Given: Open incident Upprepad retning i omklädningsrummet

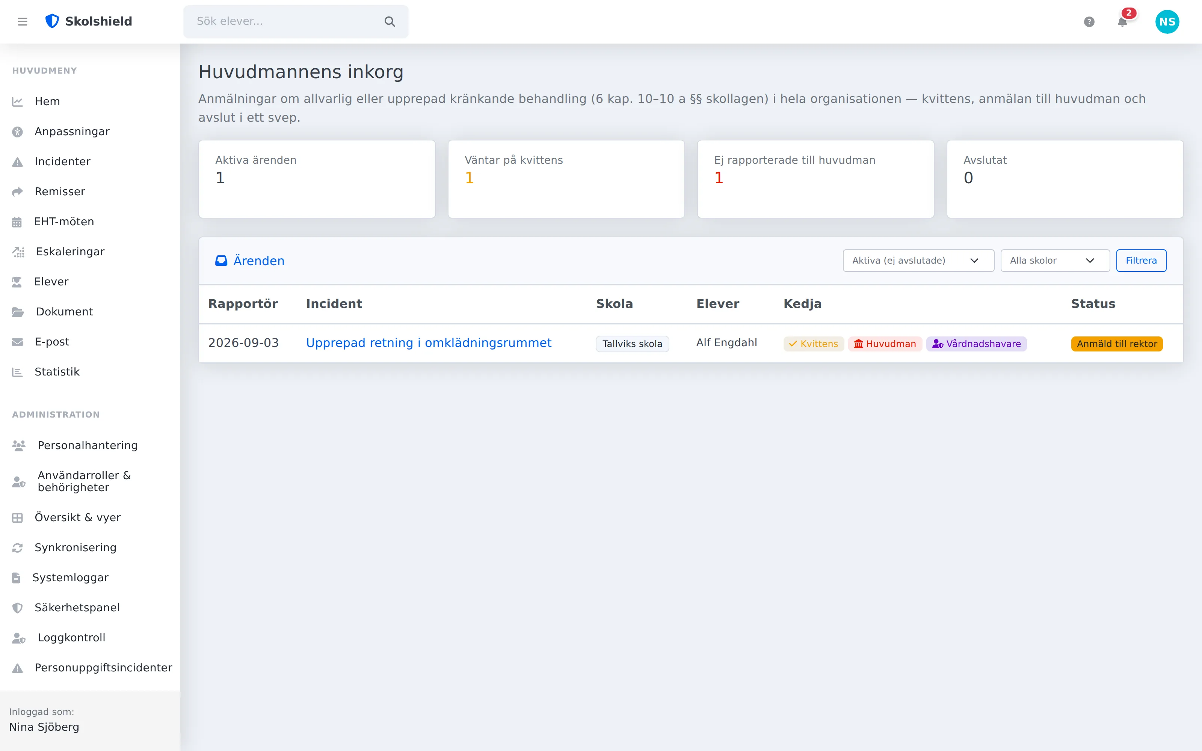Looking at the screenshot, I should (429, 343).
